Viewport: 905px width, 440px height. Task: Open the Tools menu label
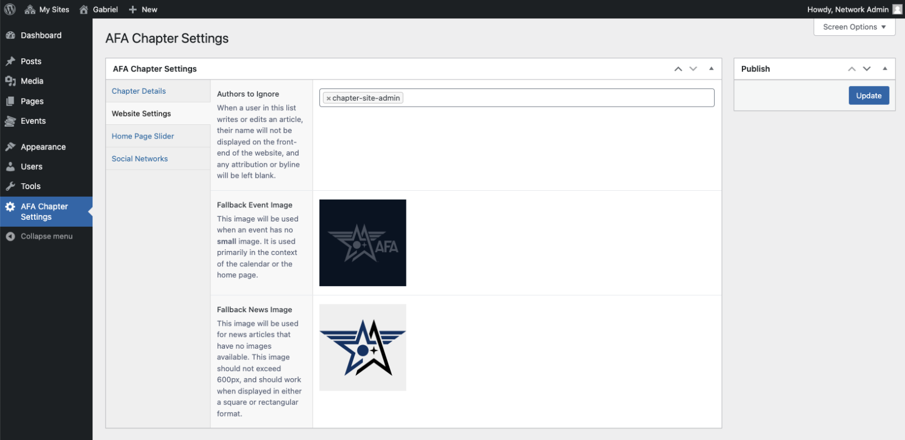tap(31, 186)
